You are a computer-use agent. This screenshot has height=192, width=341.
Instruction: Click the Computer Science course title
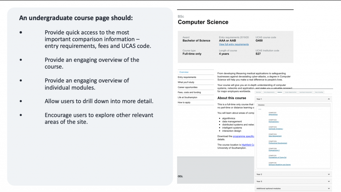(203, 22)
